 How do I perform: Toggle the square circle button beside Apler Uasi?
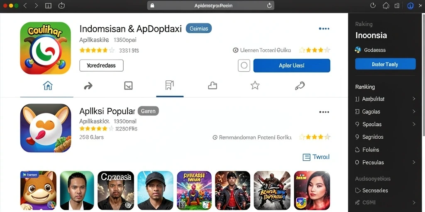coord(244,65)
